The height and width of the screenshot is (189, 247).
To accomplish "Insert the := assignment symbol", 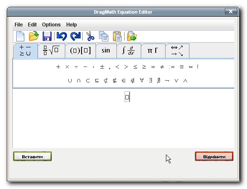I will (172, 67).
